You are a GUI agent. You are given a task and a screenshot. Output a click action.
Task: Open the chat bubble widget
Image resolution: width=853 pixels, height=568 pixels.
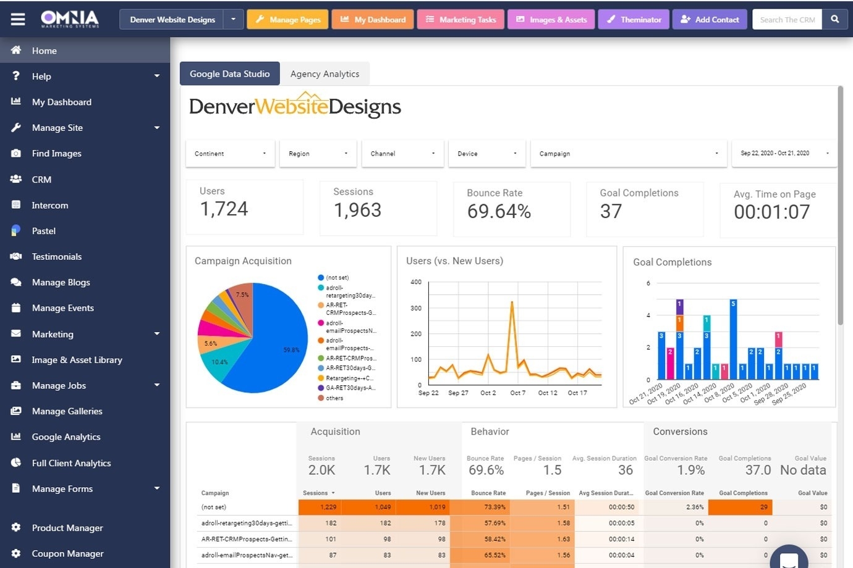tap(789, 559)
